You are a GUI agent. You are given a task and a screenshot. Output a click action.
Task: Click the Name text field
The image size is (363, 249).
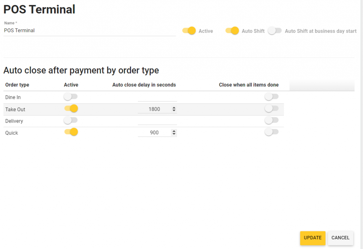[x=89, y=31]
